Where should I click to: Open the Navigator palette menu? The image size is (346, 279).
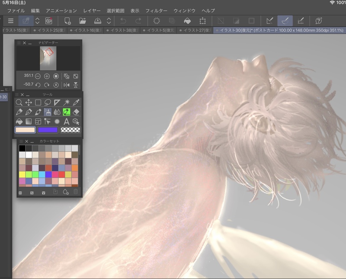pos(19,43)
